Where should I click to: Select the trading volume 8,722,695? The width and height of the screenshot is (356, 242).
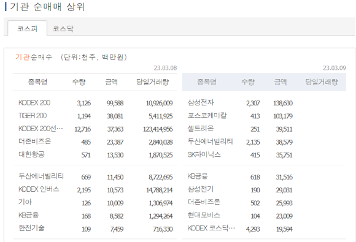point(161,177)
